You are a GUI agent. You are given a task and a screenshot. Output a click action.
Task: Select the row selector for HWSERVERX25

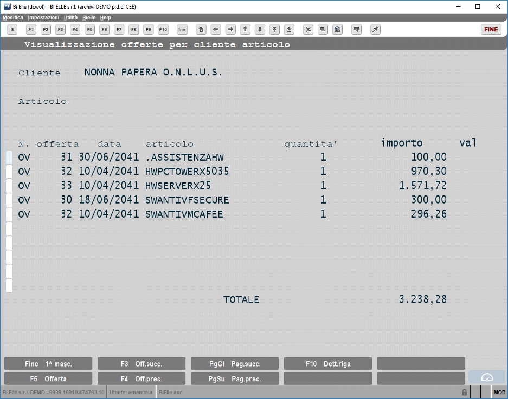[9, 186]
